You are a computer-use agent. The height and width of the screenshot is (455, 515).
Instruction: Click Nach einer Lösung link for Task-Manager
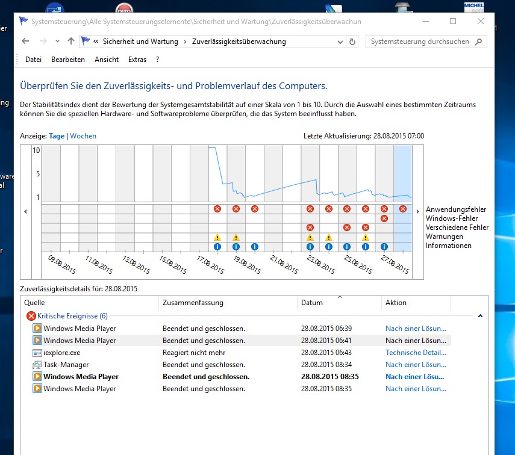(x=416, y=365)
